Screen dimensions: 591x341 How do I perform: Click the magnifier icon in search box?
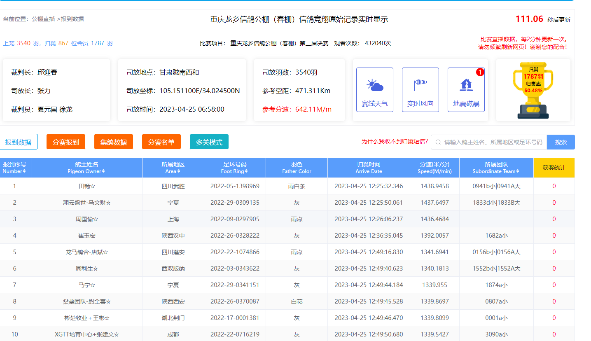click(438, 142)
